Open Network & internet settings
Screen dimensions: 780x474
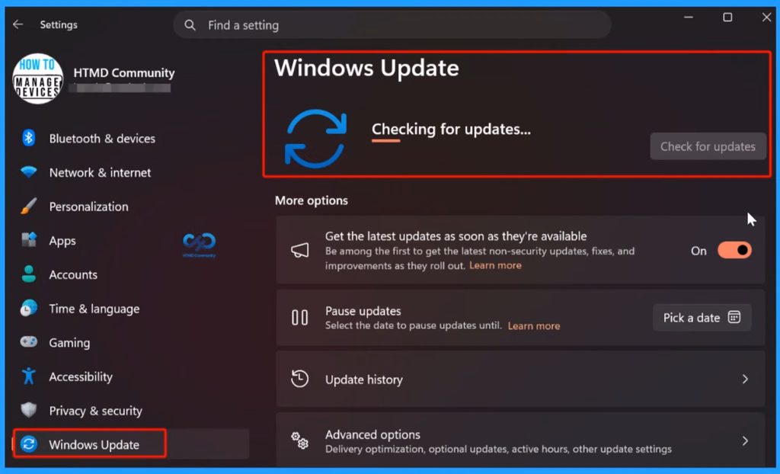[x=100, y=173]
